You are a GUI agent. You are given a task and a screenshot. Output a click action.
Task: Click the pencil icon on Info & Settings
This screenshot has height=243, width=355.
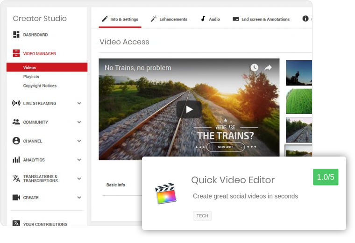coord(105,19)
